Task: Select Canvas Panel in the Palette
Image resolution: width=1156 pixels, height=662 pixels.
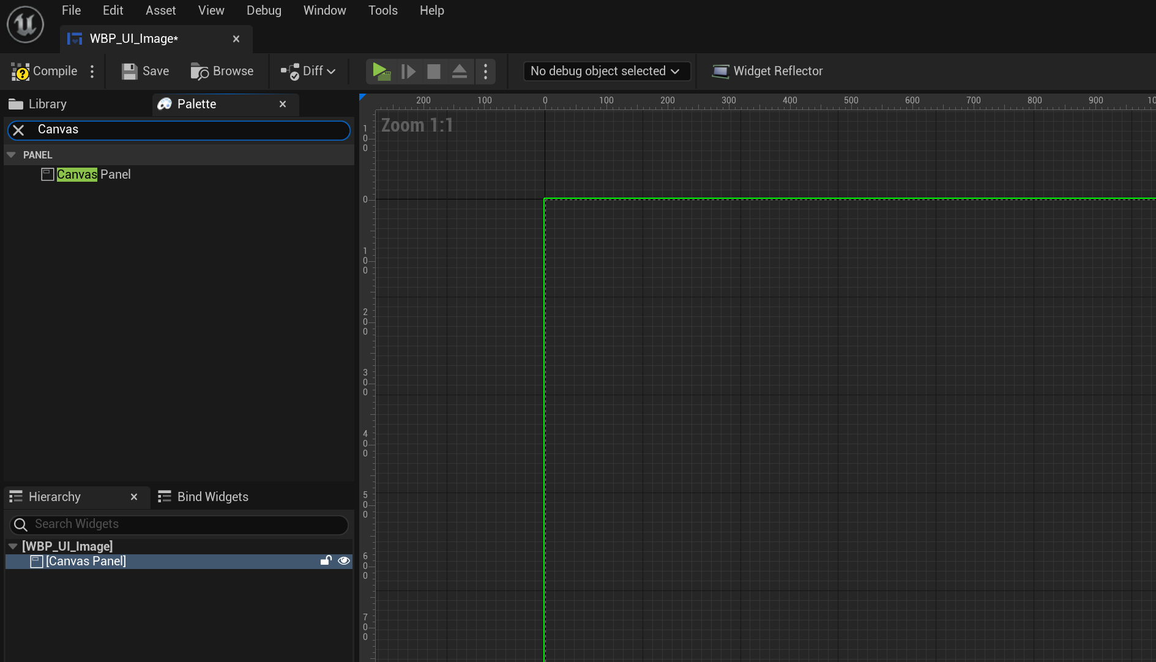Action: 94,174
